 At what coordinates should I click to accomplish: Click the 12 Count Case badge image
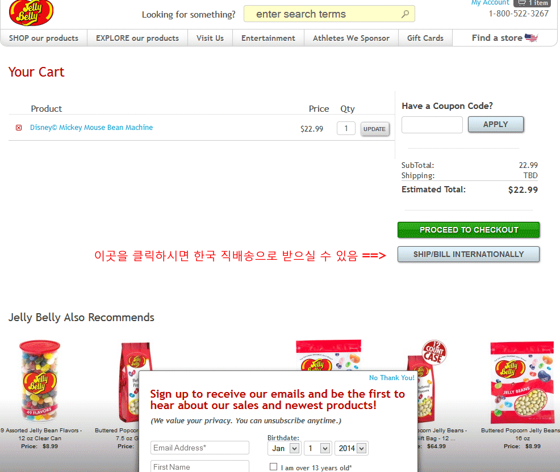pyautogui.click(x=434, y=352)
